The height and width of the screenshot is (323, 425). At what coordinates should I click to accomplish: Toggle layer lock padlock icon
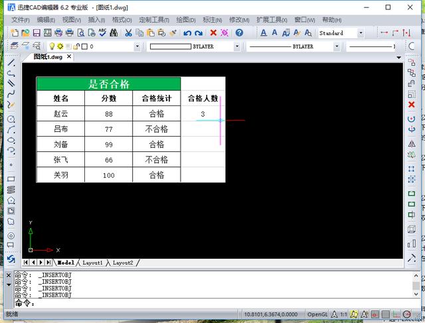click(x=76, y=46)
